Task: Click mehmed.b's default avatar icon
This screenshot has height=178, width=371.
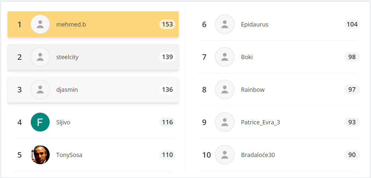Action: (40, 25)
